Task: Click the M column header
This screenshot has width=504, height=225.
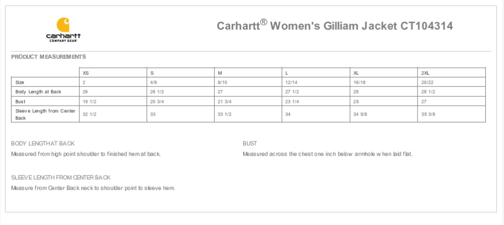Action: coord(220,73)
